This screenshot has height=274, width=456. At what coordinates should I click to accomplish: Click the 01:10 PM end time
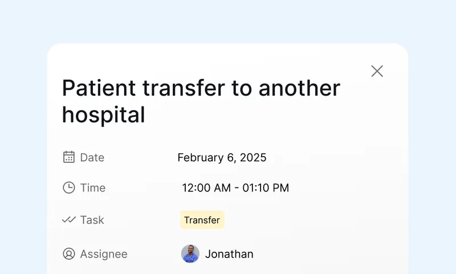266,188
